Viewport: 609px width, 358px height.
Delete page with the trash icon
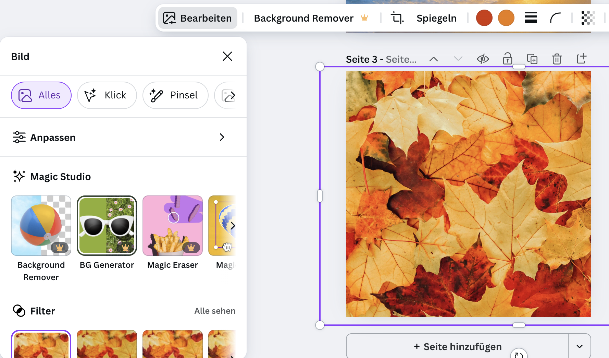tap(557, 59)
